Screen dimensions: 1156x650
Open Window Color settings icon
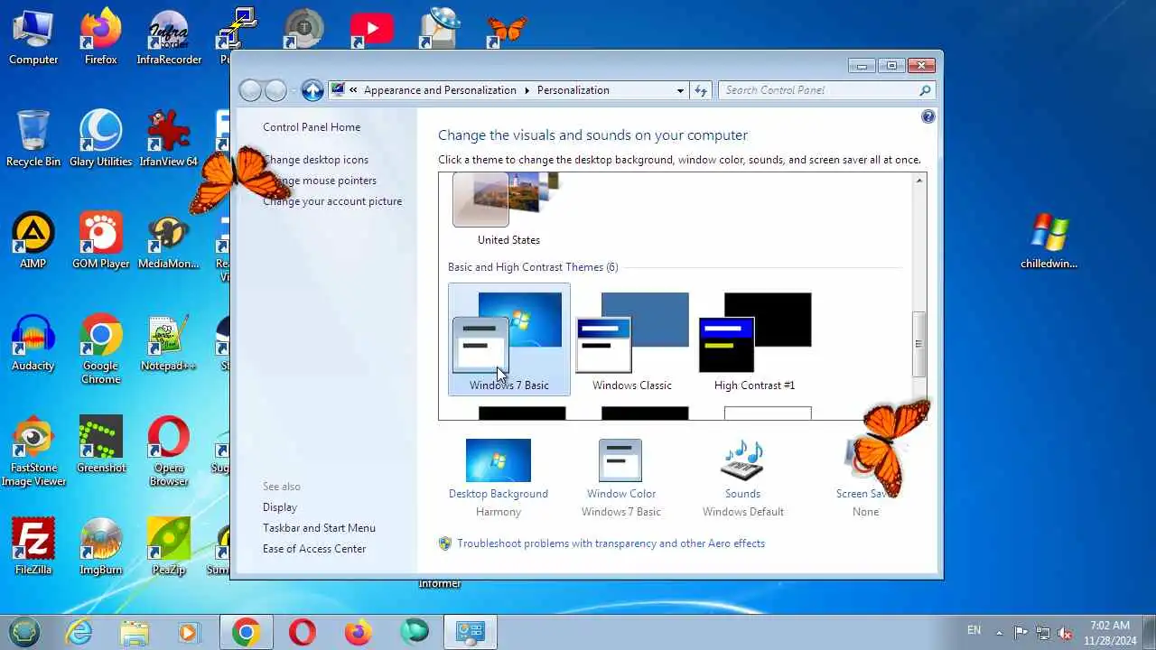(x=620, y=460)
